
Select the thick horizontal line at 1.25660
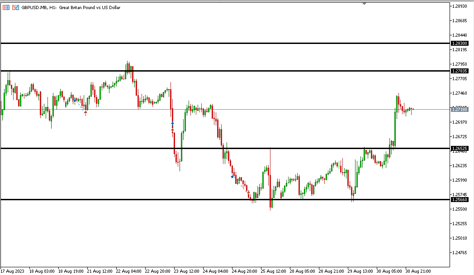tap(225, 200)
